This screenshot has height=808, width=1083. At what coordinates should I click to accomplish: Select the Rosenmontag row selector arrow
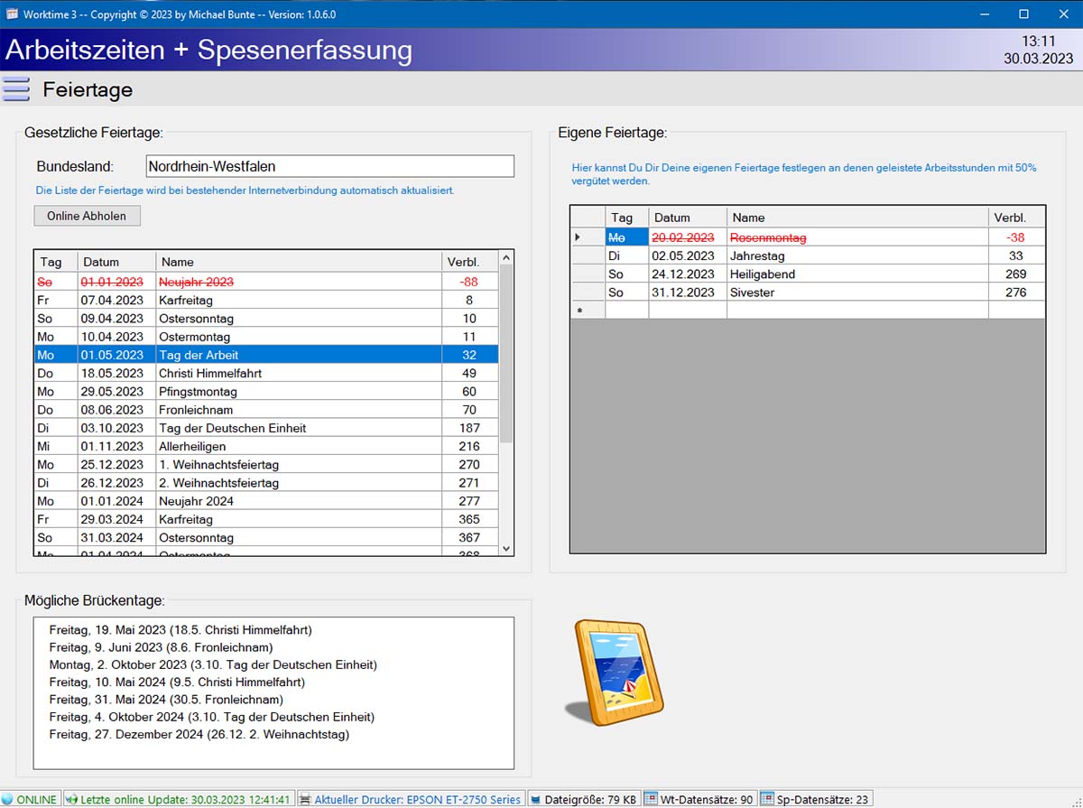coord(588,237)
